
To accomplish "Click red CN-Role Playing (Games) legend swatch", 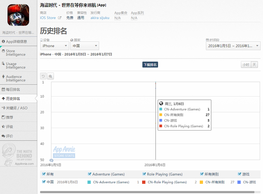I will pyautogui.click(x=144, y=182).
